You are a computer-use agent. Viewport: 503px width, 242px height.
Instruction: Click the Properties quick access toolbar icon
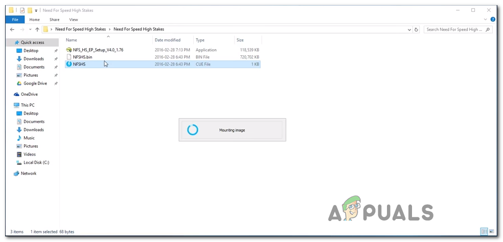click(x=22, y=10)
